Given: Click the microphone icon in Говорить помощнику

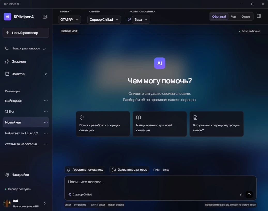Looking at the screenshot, I should pyautogui.click(x=68, y=170).
